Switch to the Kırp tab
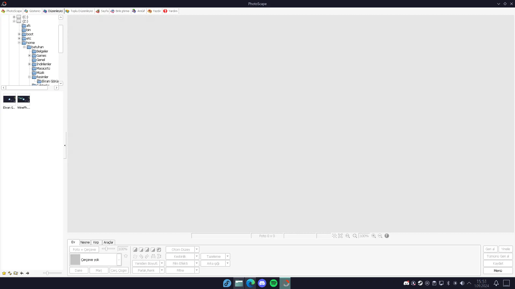 96,242
